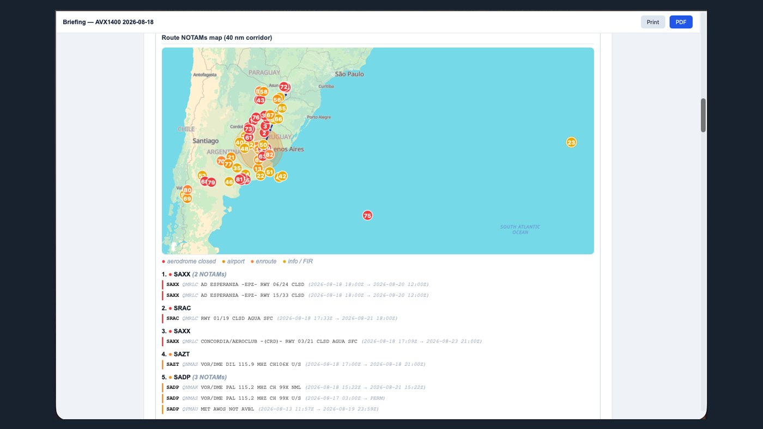The height and width of the screenshot is (429, 763).
Task: Click 'Route NOTAMs map (40 nm corridor)' heading
Action: pyautogui.click(x=217, y=38)
